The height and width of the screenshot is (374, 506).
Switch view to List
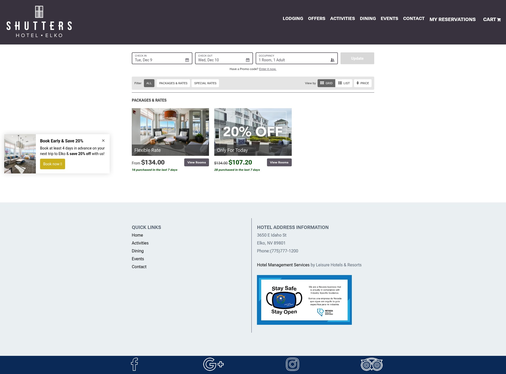click(x=344, y=83)
